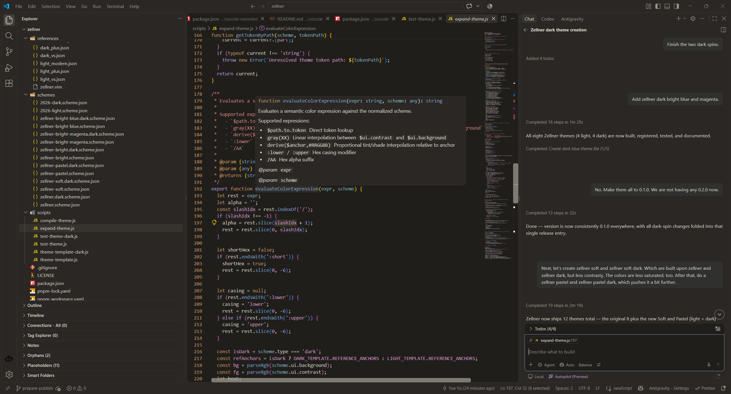The height and width of the screenshot is (394, 731).
Task: Open Source Control view in activity bar
Action: click(9, 52)
